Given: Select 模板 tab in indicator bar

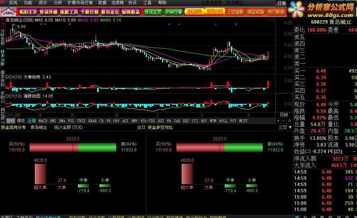Looking at the screenshot, I should click(x=21, y=121).
